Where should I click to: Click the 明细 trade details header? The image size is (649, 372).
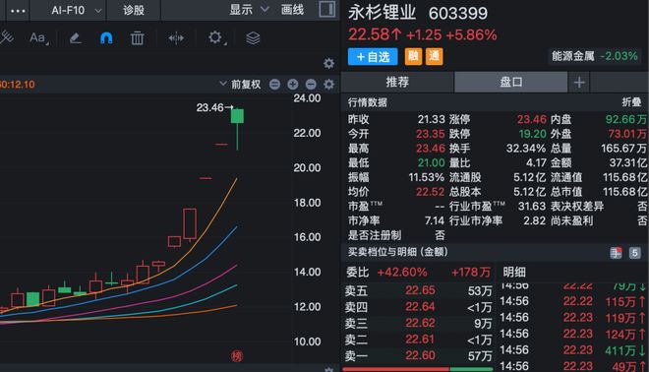514,273
